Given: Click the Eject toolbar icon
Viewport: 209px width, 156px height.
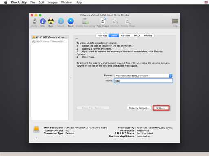Looking at the screenshot, I should pos(71,22).
